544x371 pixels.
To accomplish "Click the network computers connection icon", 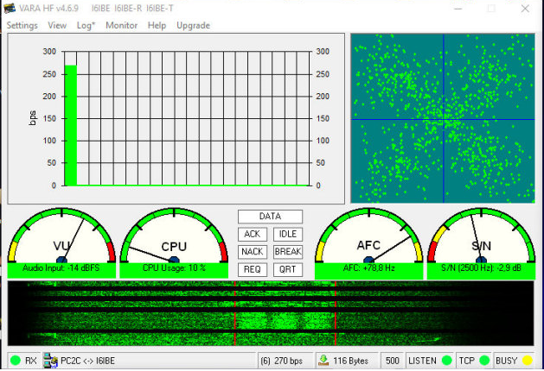I will pos(51,361).
